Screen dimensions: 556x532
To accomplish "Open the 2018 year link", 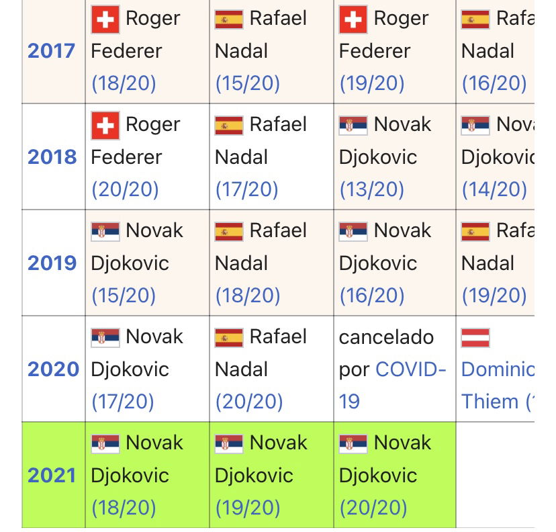I will [x=52, y=157].
